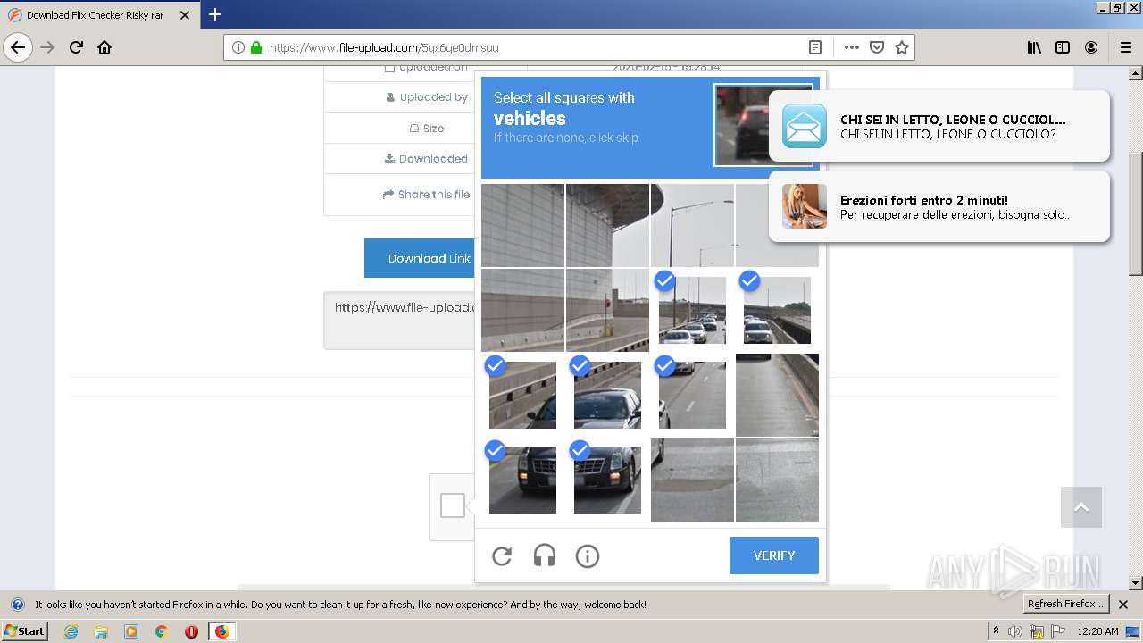The image size is (1143, 643).
Task: Open Internet Explorer from taskbar
Action: coord(71,631)
